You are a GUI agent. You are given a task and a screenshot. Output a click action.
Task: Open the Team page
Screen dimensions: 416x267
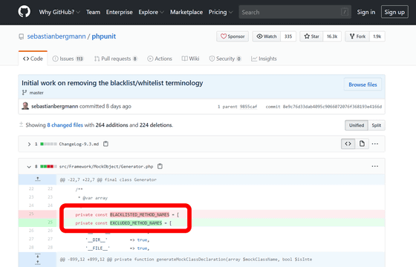93,12
